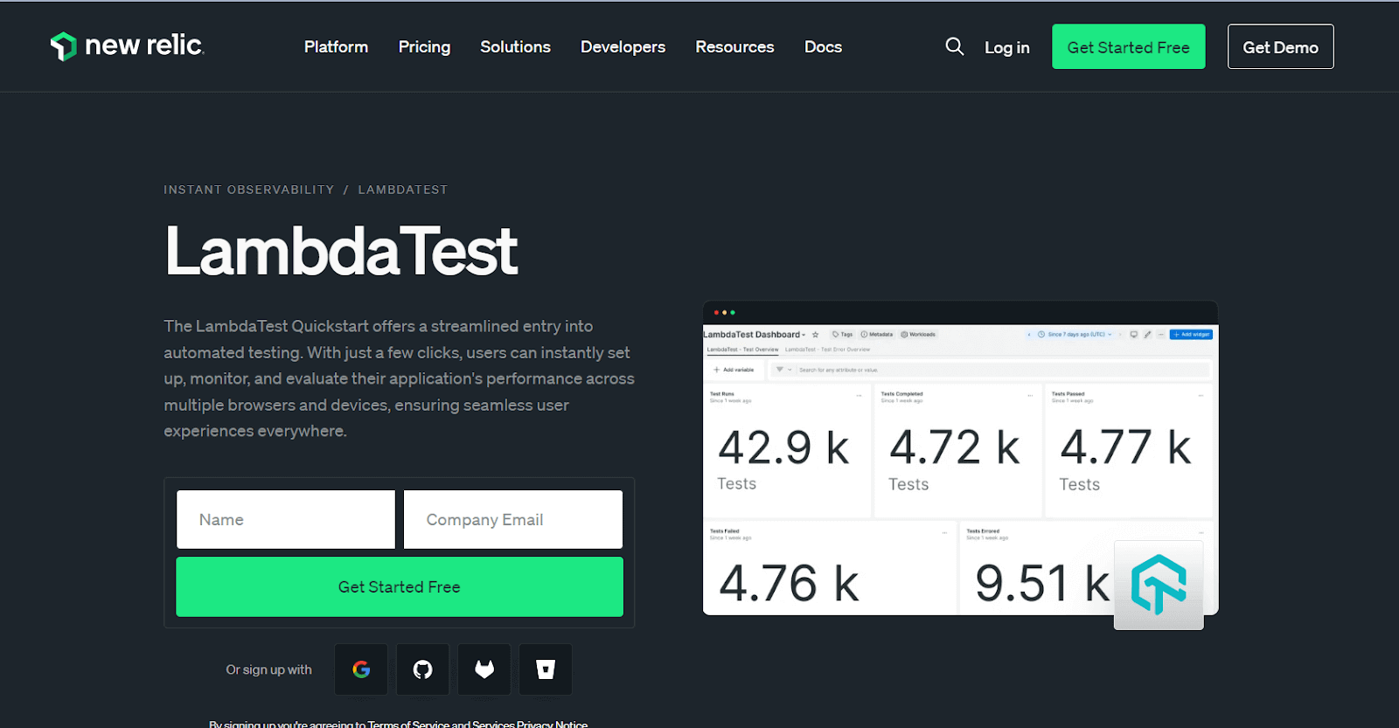Screen dimensions: 1399x728
Task: Click the LambdaTest logo badge on dashboard
Action: [1159, 585]
